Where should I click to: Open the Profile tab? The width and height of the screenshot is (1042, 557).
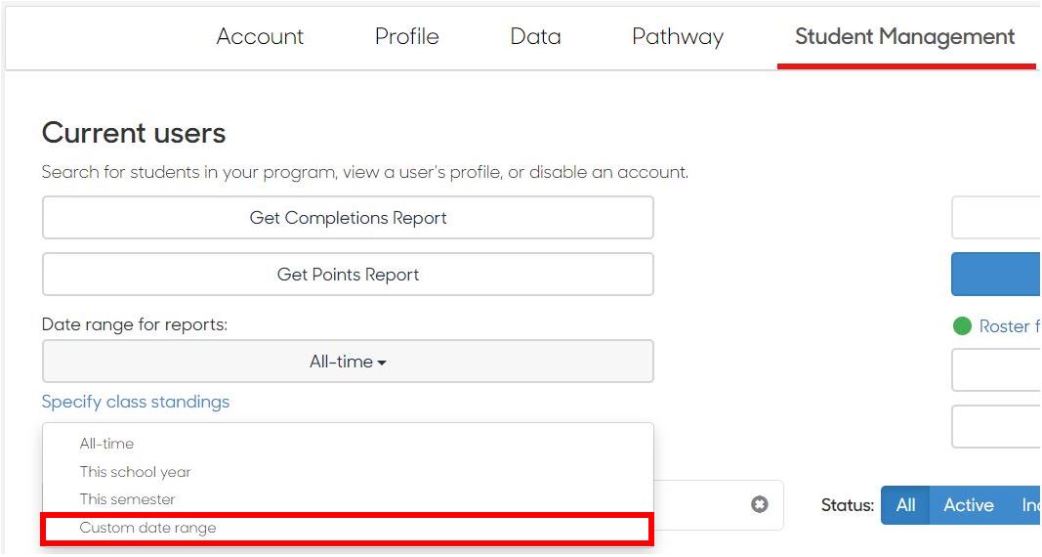[406, 36]
